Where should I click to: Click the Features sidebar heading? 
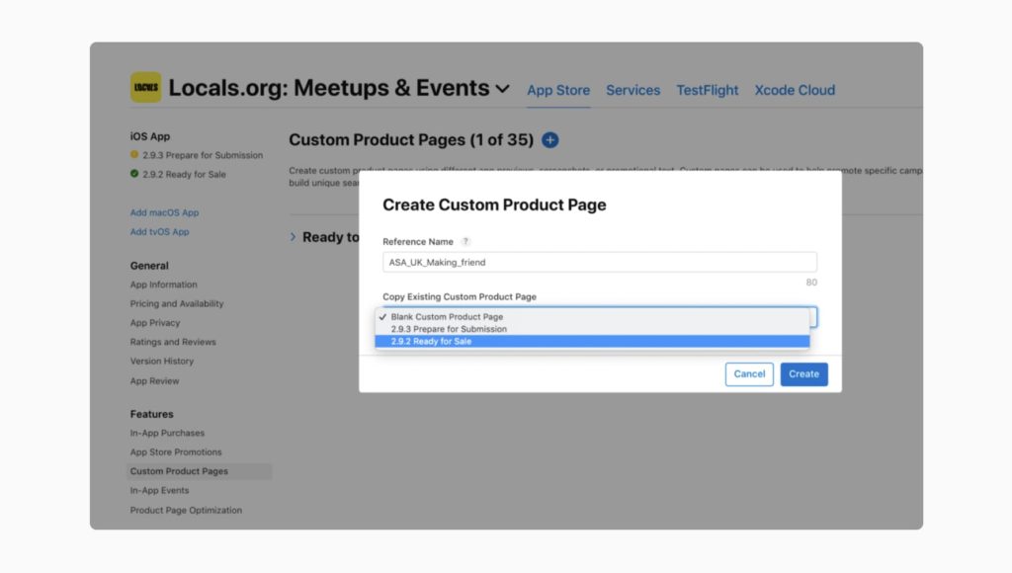pyautogui.click(x=151, y=414)
